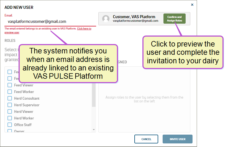This screenshot has height=147, width=228.
Task: Check the Herd Consultant role checkbox
Action: (10, 98)
